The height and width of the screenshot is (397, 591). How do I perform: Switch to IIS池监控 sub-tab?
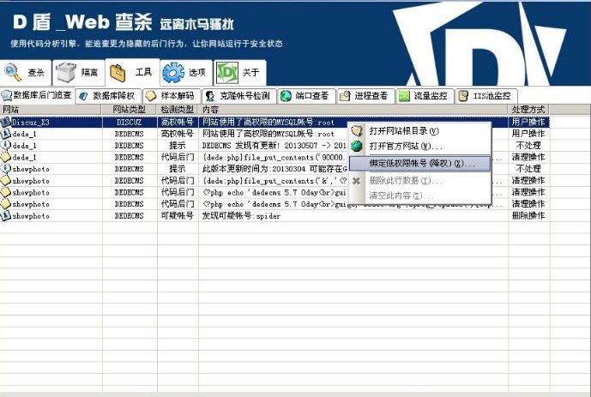coord(485,96)
